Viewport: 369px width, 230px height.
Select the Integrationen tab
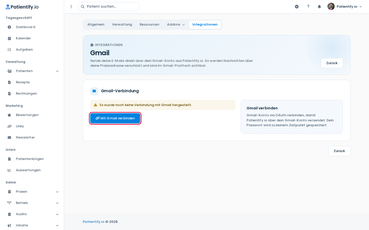coord(205,25)
